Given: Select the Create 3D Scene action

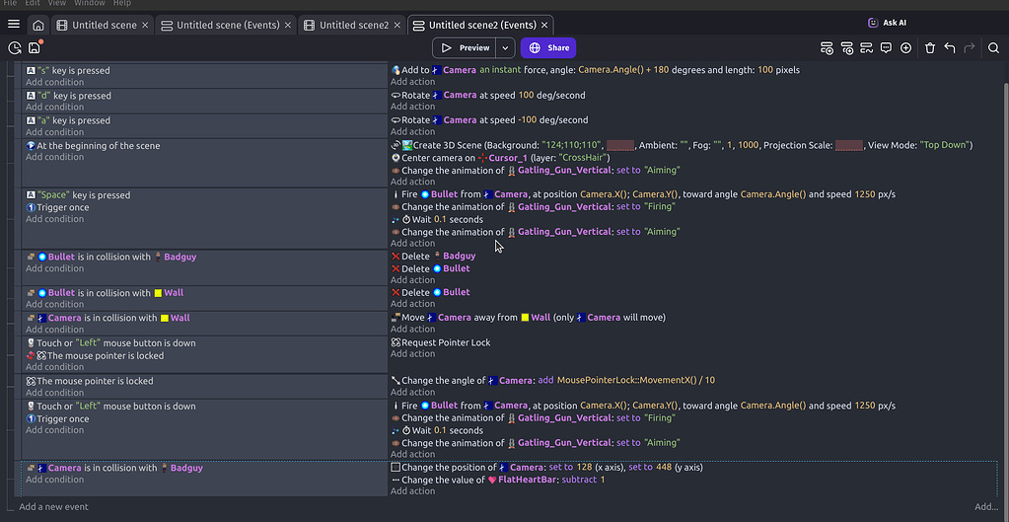Looking at the screenshot, I should tap(683, 145).
